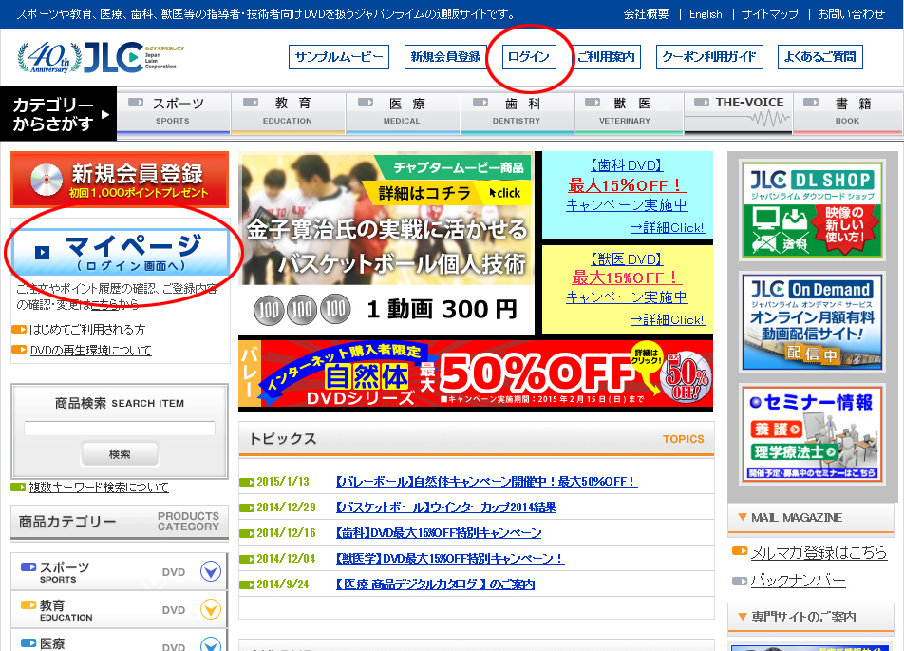Click the 検索 search button

click(x=120, y=454)
